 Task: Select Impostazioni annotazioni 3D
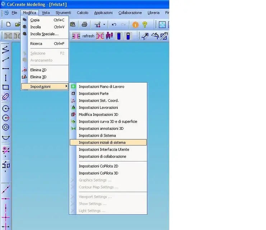[x=108, y=129]
